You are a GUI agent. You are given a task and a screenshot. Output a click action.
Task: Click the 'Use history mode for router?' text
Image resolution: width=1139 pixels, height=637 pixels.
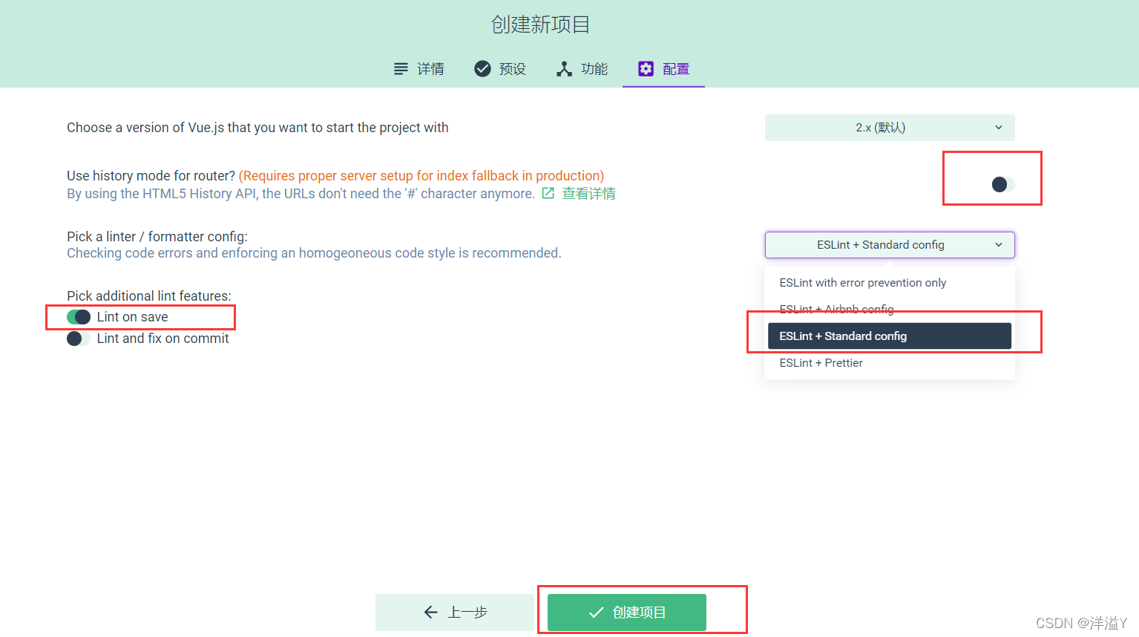[151, 176]
